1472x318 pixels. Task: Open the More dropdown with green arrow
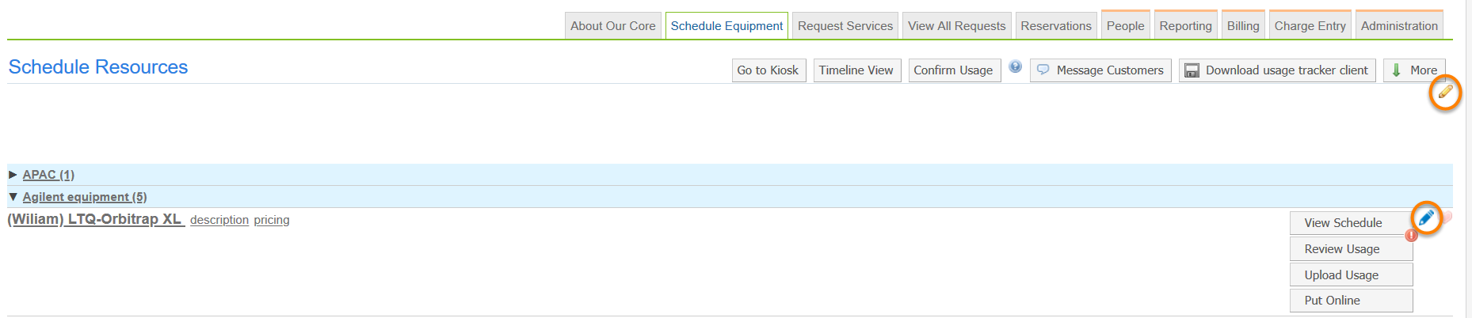(x=1414, y=70)
